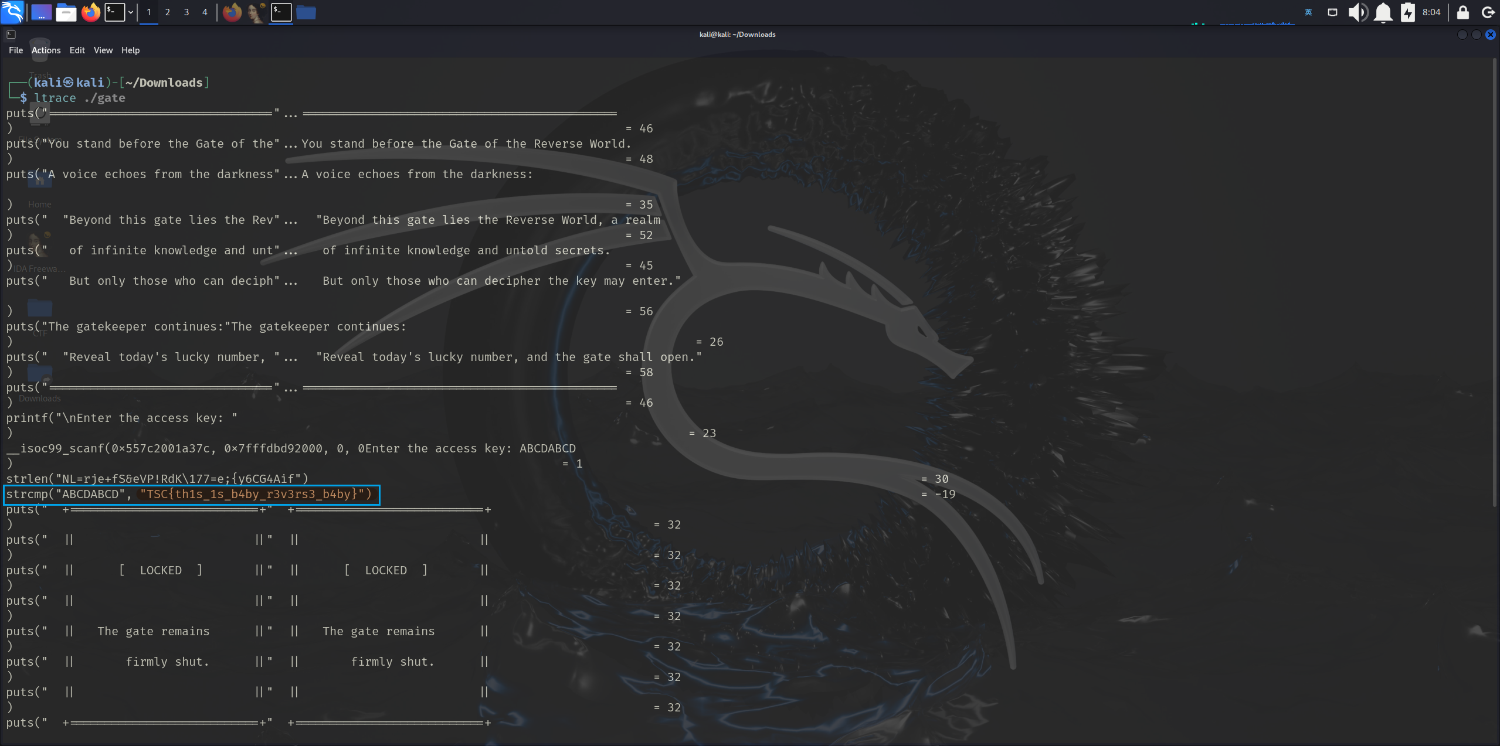
Task: Open the Actions menu
Action: (x=46, y=50)
